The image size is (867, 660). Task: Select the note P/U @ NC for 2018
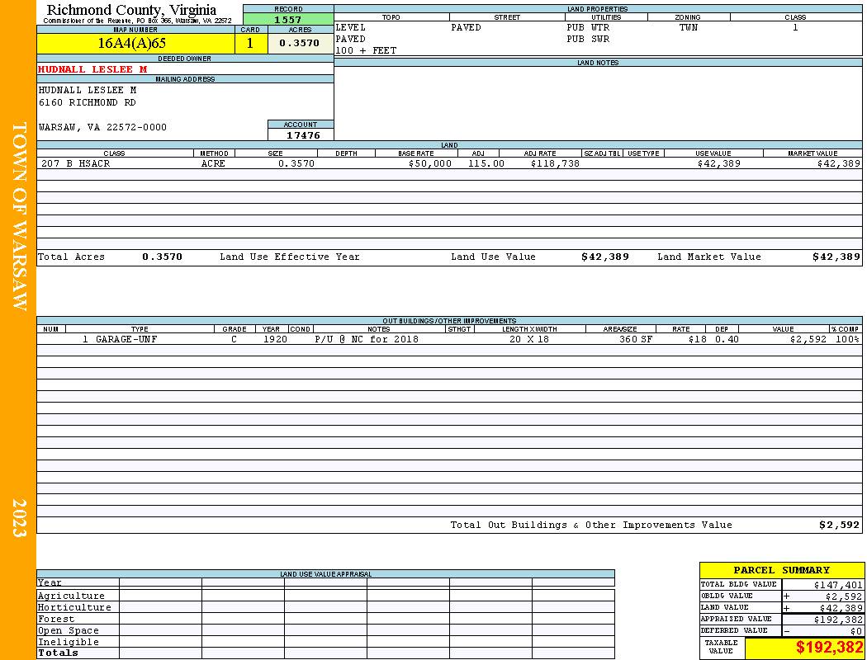(367, 339)
